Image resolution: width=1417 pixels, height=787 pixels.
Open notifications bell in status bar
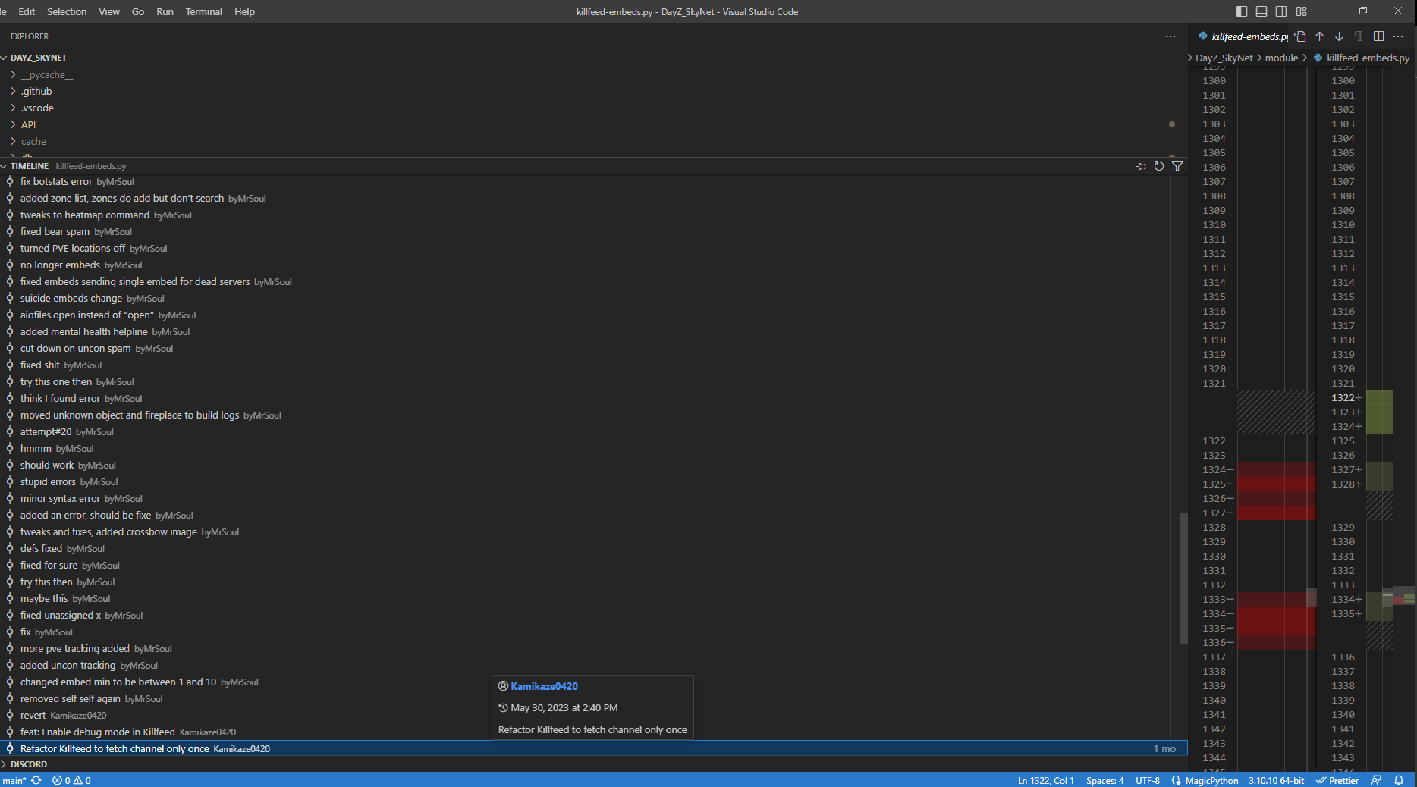point(1399,780)
